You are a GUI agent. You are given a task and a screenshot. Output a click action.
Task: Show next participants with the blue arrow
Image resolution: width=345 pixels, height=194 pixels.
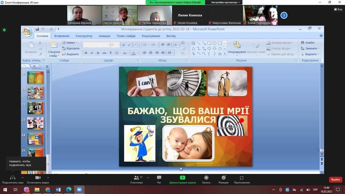284,15
